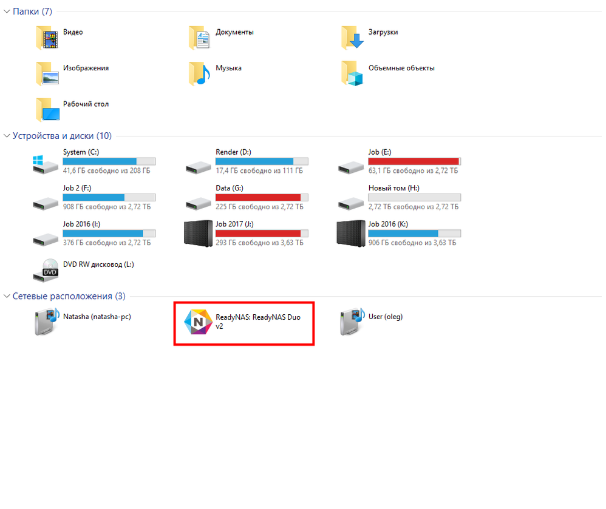Screen dimensions: 606x509
Task: Click the Изображения folder label
Action: click(86, 68)
